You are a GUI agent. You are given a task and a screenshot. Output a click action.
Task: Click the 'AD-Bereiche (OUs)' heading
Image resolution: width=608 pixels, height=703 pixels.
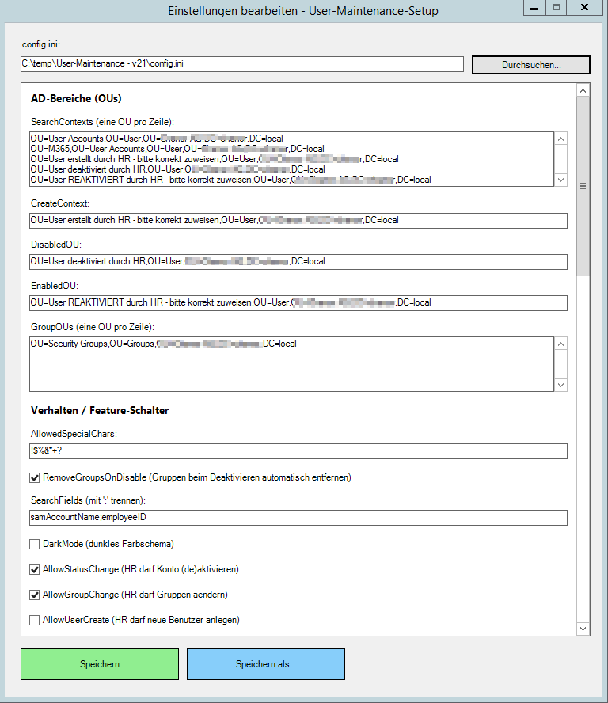pyautogui.click(x=76, y=99)
